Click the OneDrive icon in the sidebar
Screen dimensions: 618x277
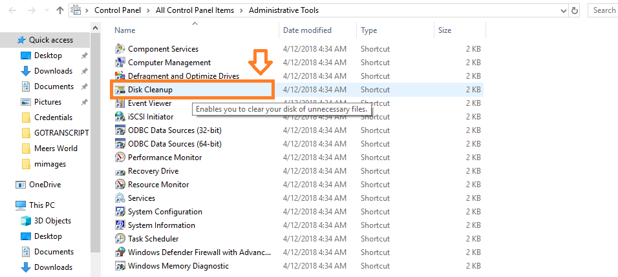point(21,185)
